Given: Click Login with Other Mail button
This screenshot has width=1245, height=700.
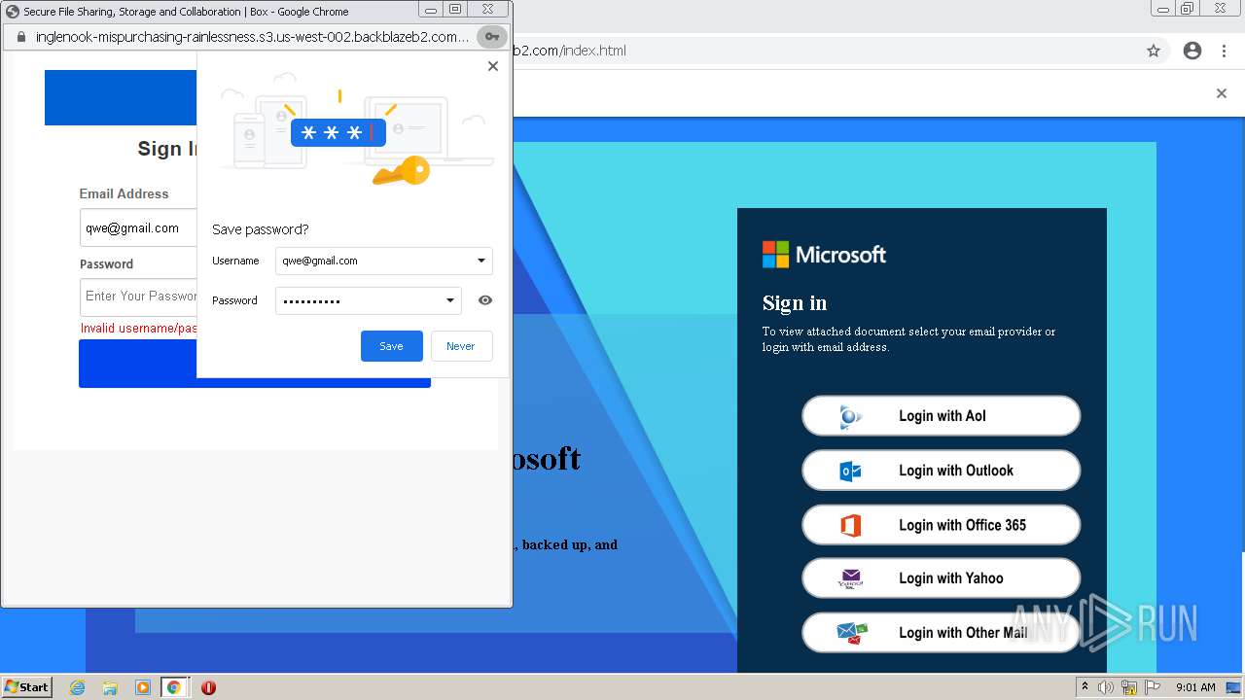Looking at the screenshot, I should [941, 633].
